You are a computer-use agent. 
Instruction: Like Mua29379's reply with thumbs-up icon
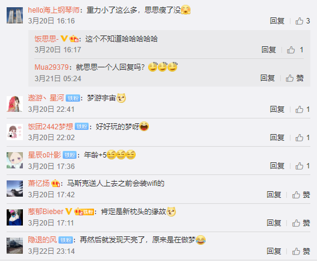click(x=289, y=78)
